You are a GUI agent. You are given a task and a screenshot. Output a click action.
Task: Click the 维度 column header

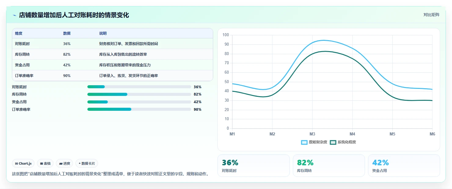click(x=19, y=33)
